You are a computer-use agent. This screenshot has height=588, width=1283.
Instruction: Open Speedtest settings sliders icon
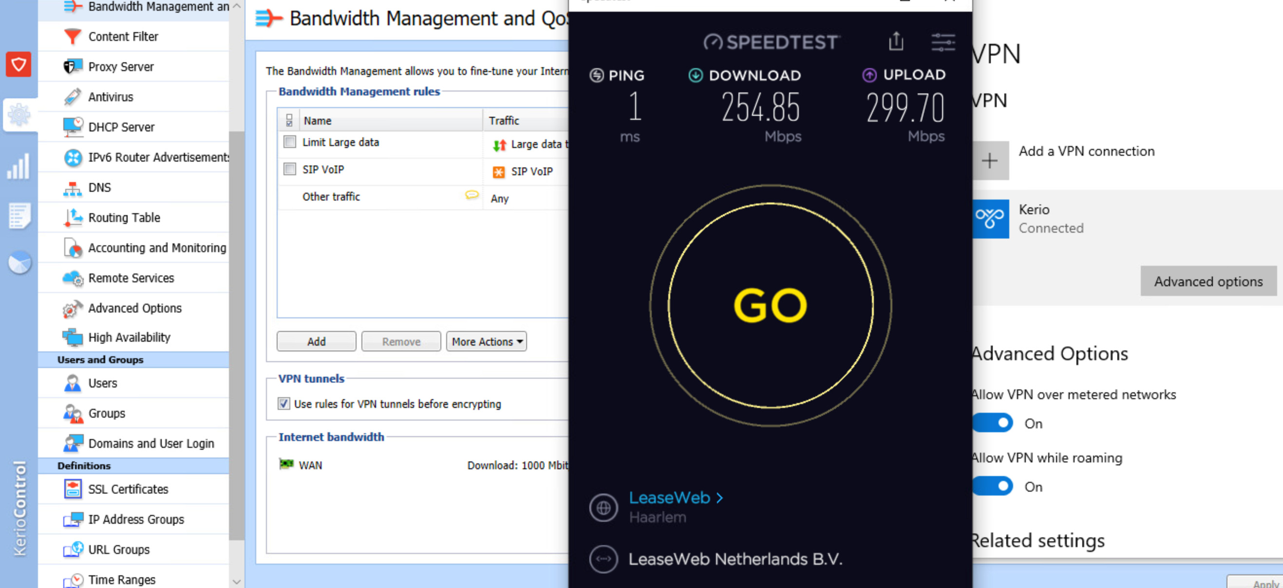[x=943, y=42]
